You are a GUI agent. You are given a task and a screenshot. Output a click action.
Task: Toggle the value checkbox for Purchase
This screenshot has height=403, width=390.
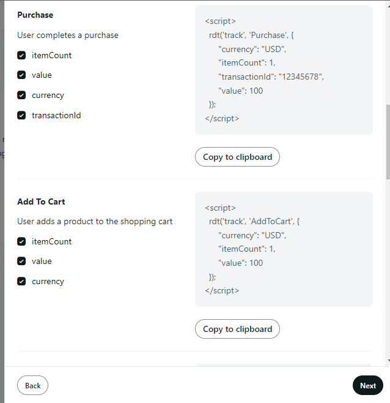pos(21,75)
